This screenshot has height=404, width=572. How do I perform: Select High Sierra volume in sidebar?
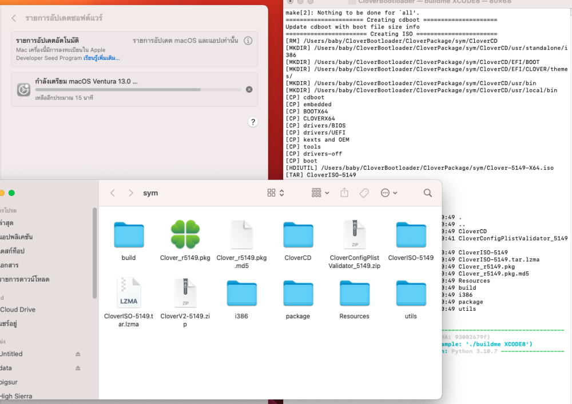[x=16, y=397]
